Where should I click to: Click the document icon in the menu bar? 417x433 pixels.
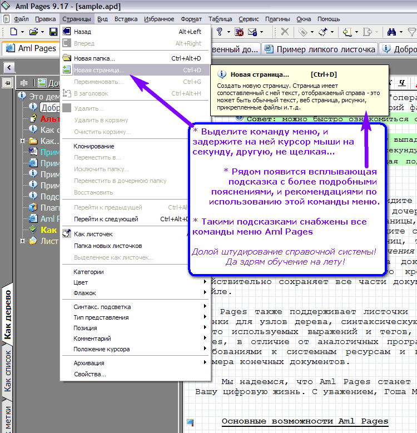6,19
